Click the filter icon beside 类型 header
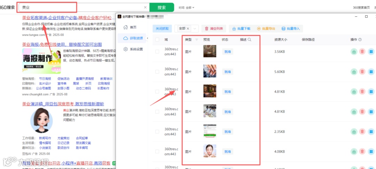The height and width of the screenshot is (169, 376). click(197, 40)
